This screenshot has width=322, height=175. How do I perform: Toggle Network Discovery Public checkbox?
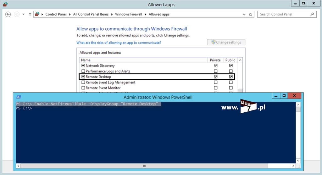click(x=231, y=65)
